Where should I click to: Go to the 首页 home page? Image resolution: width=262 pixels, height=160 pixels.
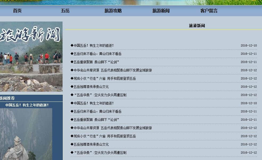point(17,11)
